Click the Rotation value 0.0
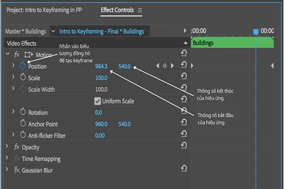The image size is (284, 189). [98, 112]
